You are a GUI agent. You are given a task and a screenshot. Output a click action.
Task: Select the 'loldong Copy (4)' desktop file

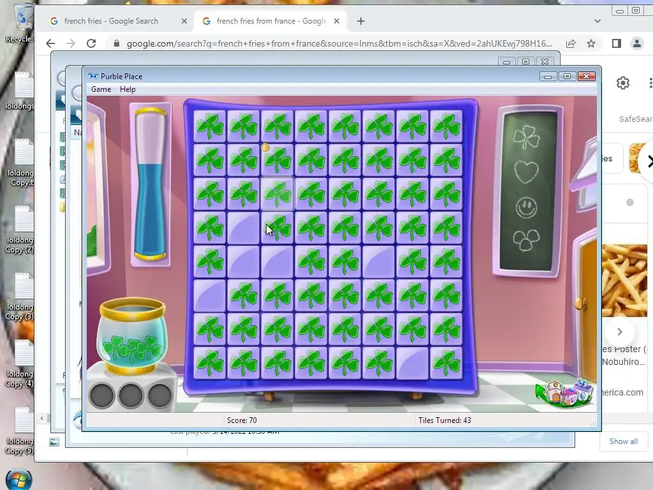pyautogui.click(x=20, y=363)
